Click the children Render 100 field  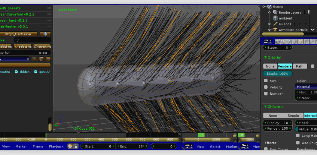(x=278, y=128)
